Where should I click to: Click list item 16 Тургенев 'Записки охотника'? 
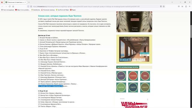51,75
